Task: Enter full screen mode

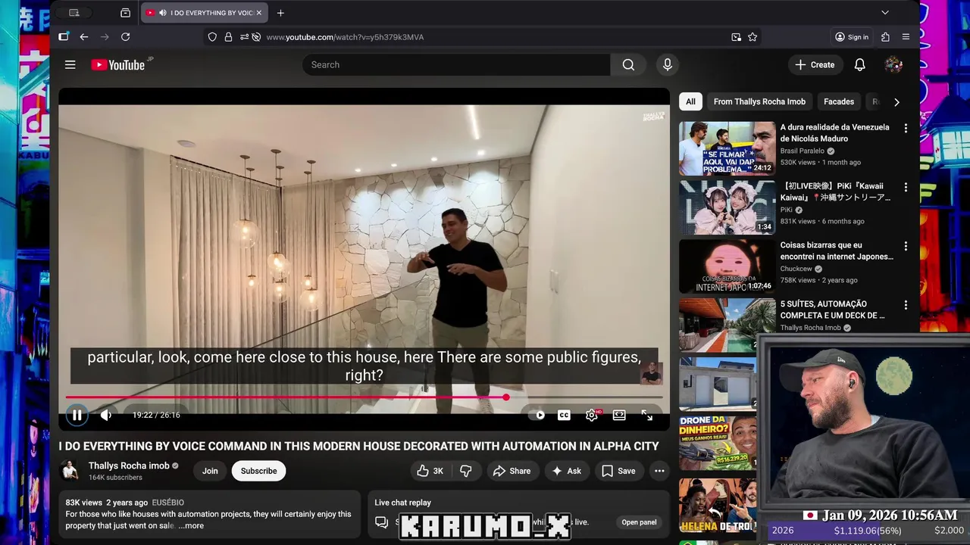Action: 647,415
